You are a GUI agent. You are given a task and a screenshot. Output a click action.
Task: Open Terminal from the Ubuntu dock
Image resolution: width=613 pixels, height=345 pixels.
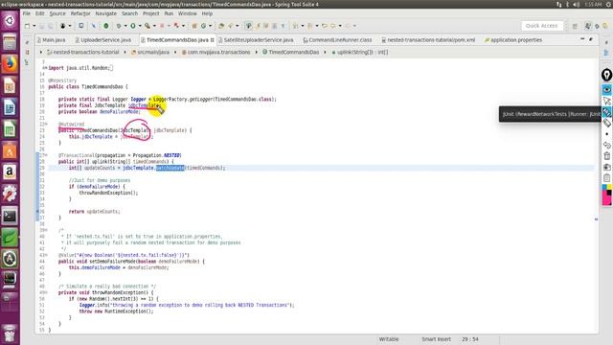click(x=10, y=216)
